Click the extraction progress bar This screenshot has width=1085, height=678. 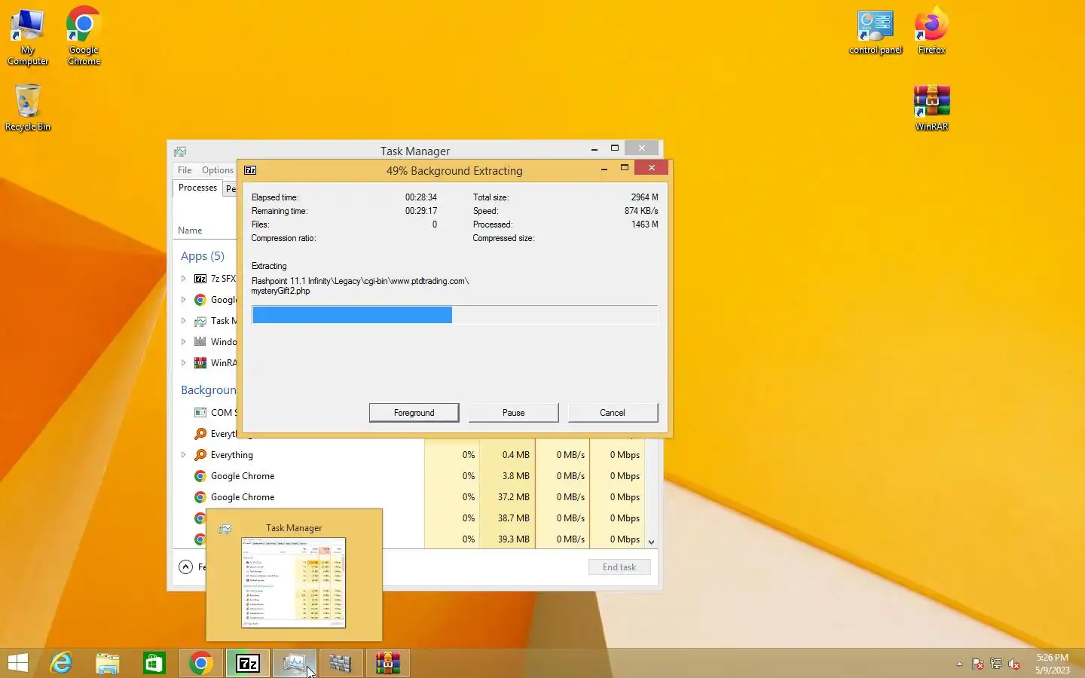coord(454,315)
